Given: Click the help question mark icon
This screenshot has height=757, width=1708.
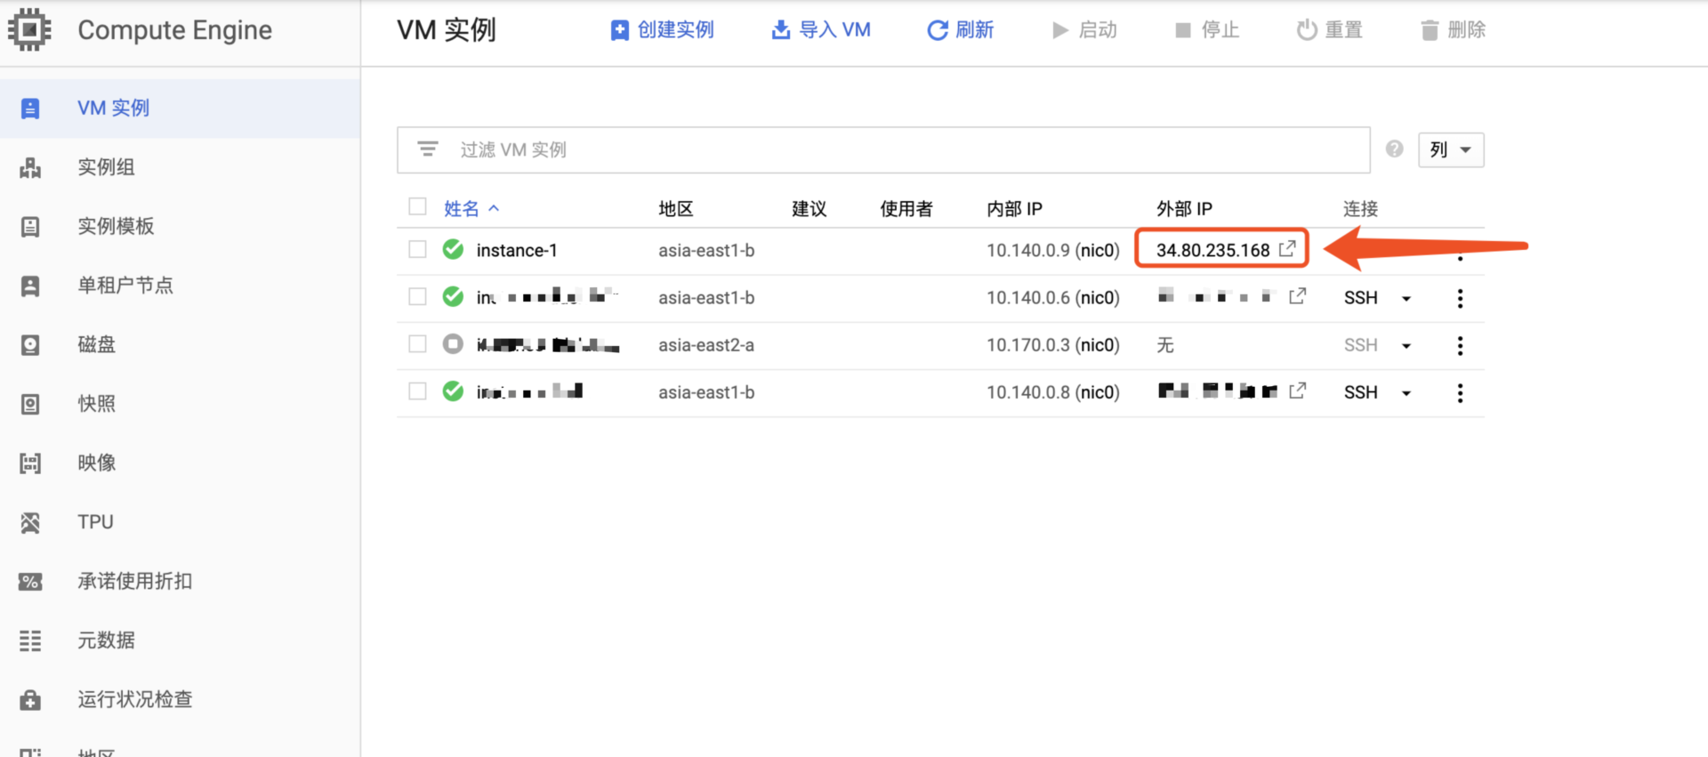Looking at the screenshot, I should point(1394,149).
